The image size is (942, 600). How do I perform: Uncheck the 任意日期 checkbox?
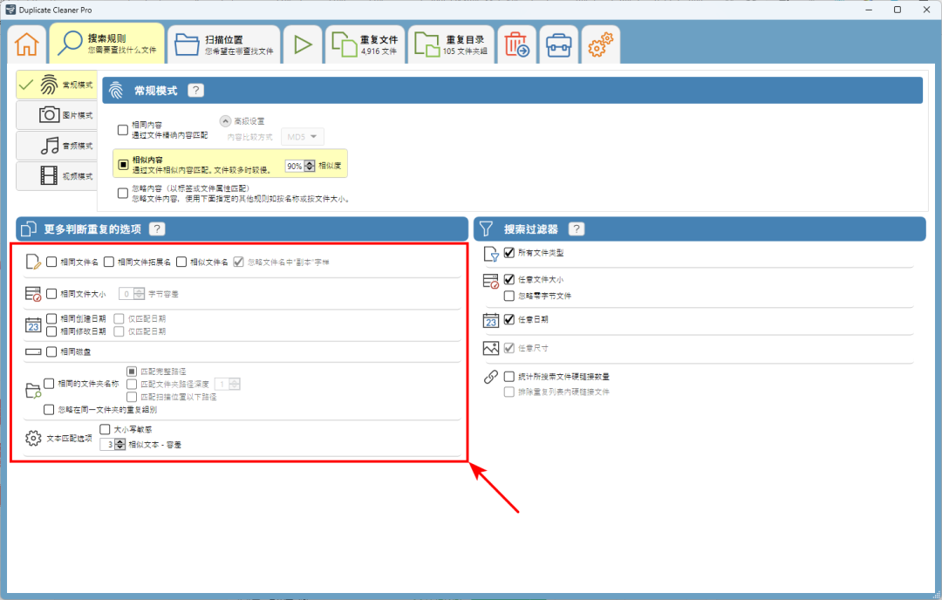coord(509,319)
